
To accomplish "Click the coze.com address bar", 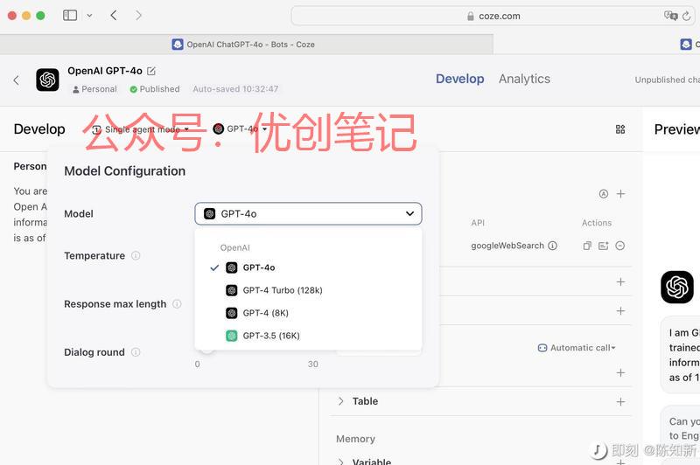I will (493, 16).
